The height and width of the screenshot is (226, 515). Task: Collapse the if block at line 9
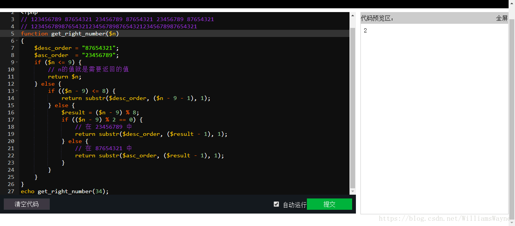(x=18, y=62)
